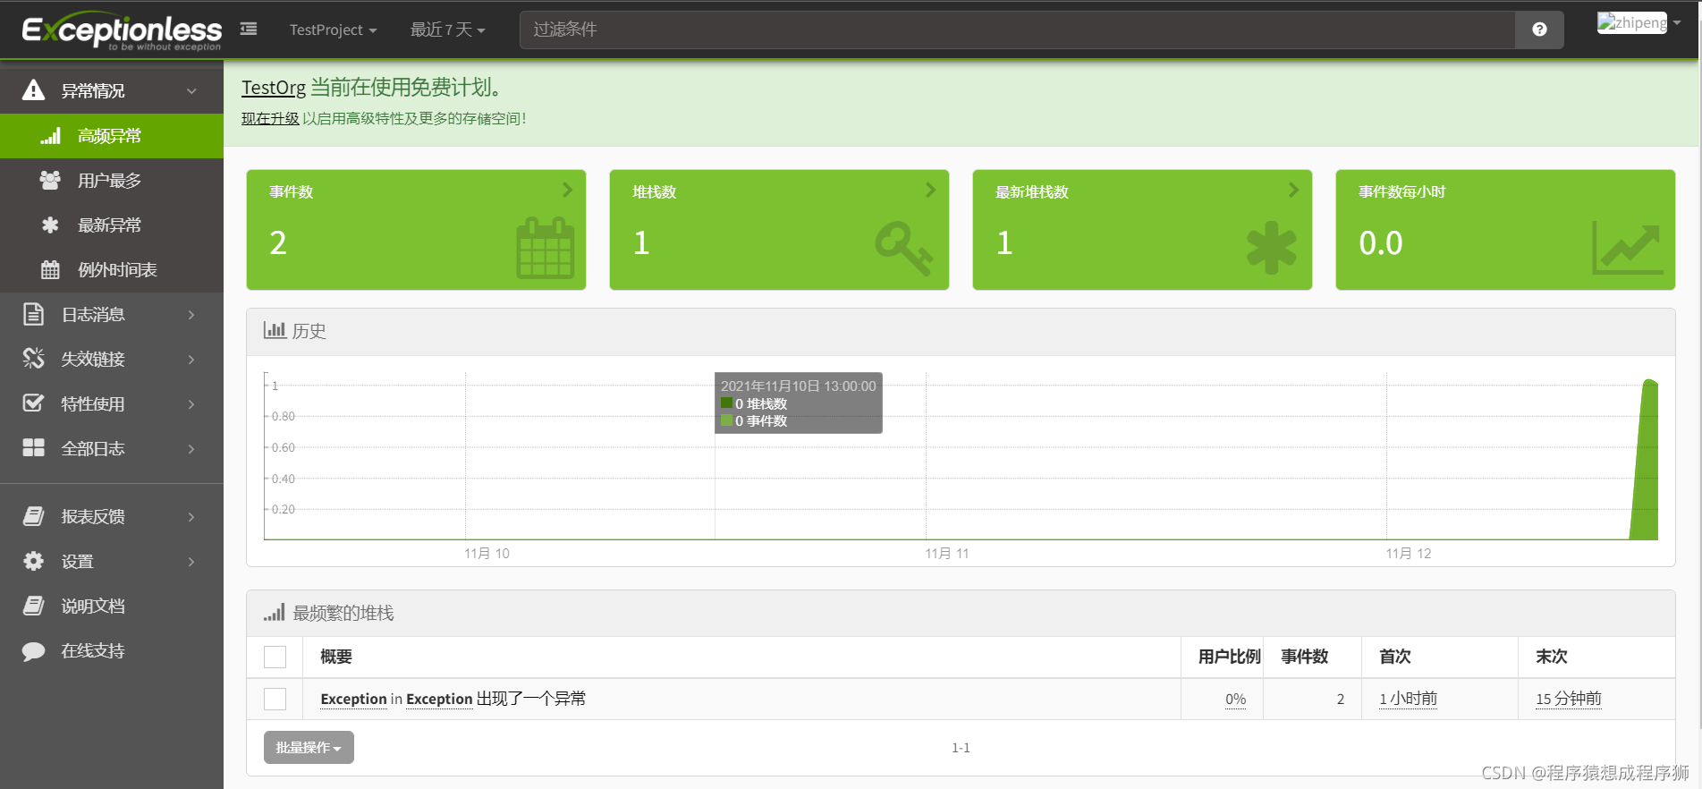Click the calendar icon beside 例外时间表
The image size is (1702, 789).
pos(50,269)
